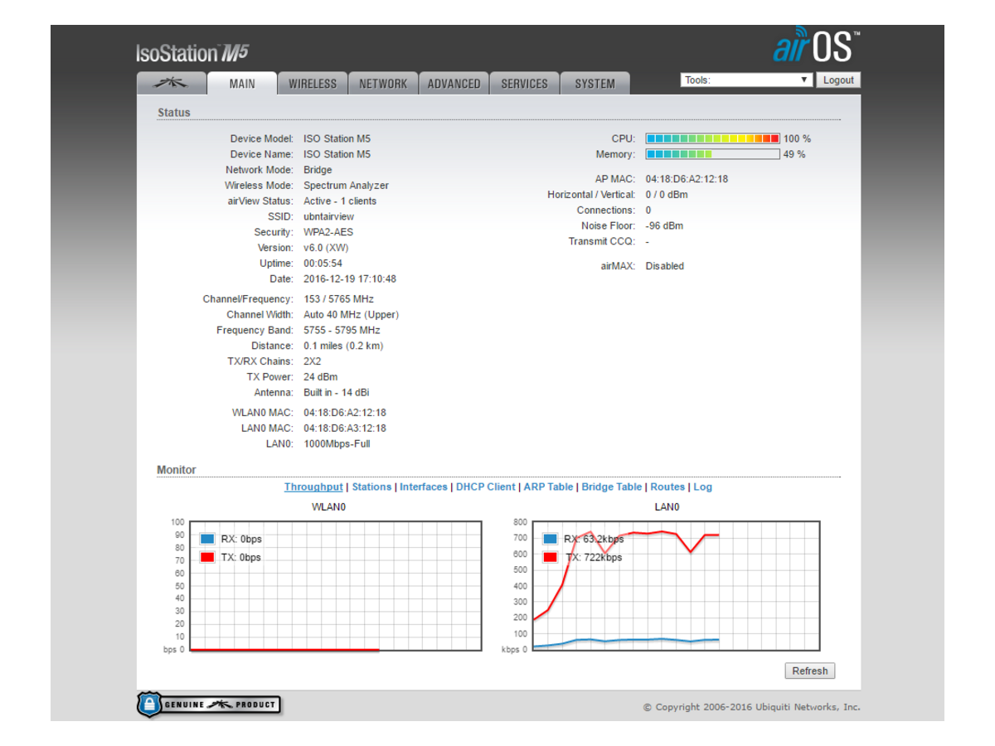This screenshot has height=746, width=995.
Task: Click the Date value 2016-12-19 17:10:48
Action: 350,279
